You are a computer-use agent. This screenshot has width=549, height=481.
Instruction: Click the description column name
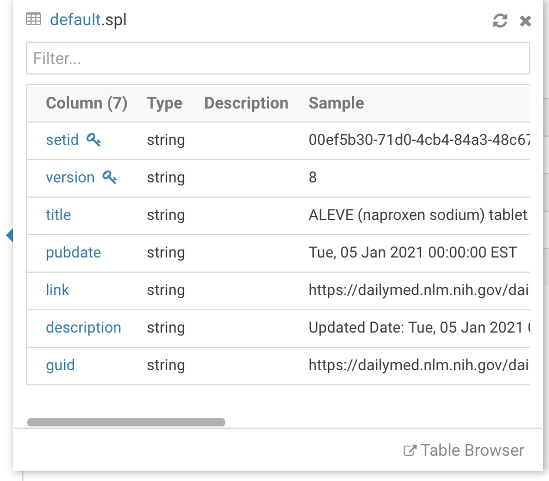tap(83, 327)
